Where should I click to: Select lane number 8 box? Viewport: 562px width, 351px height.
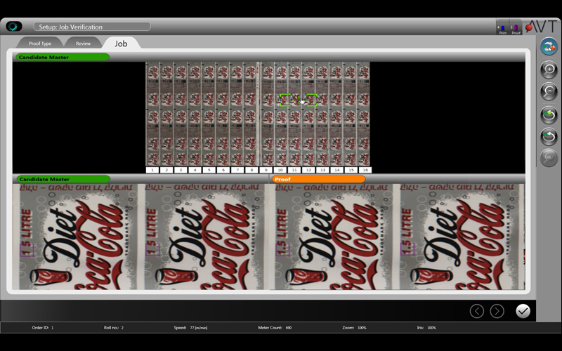click(x=251, y=170)
